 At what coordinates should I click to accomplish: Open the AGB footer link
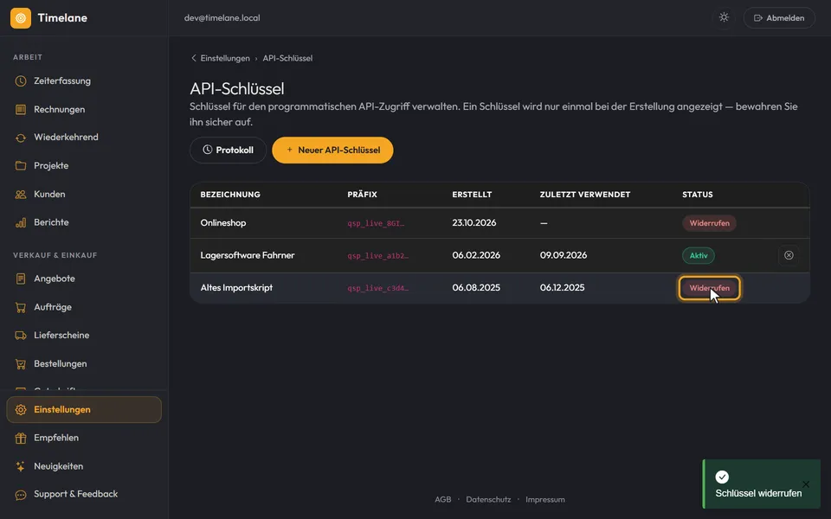coord(442,499)
